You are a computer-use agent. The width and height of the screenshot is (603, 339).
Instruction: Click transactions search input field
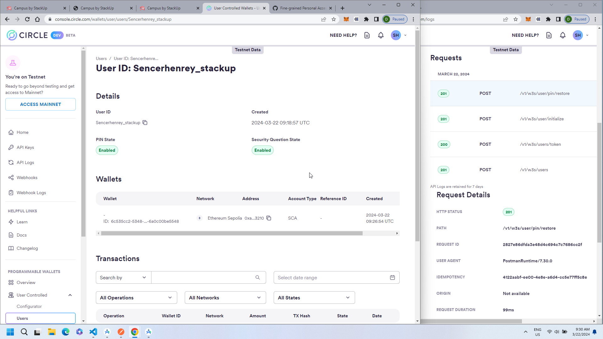pos(208,277)
